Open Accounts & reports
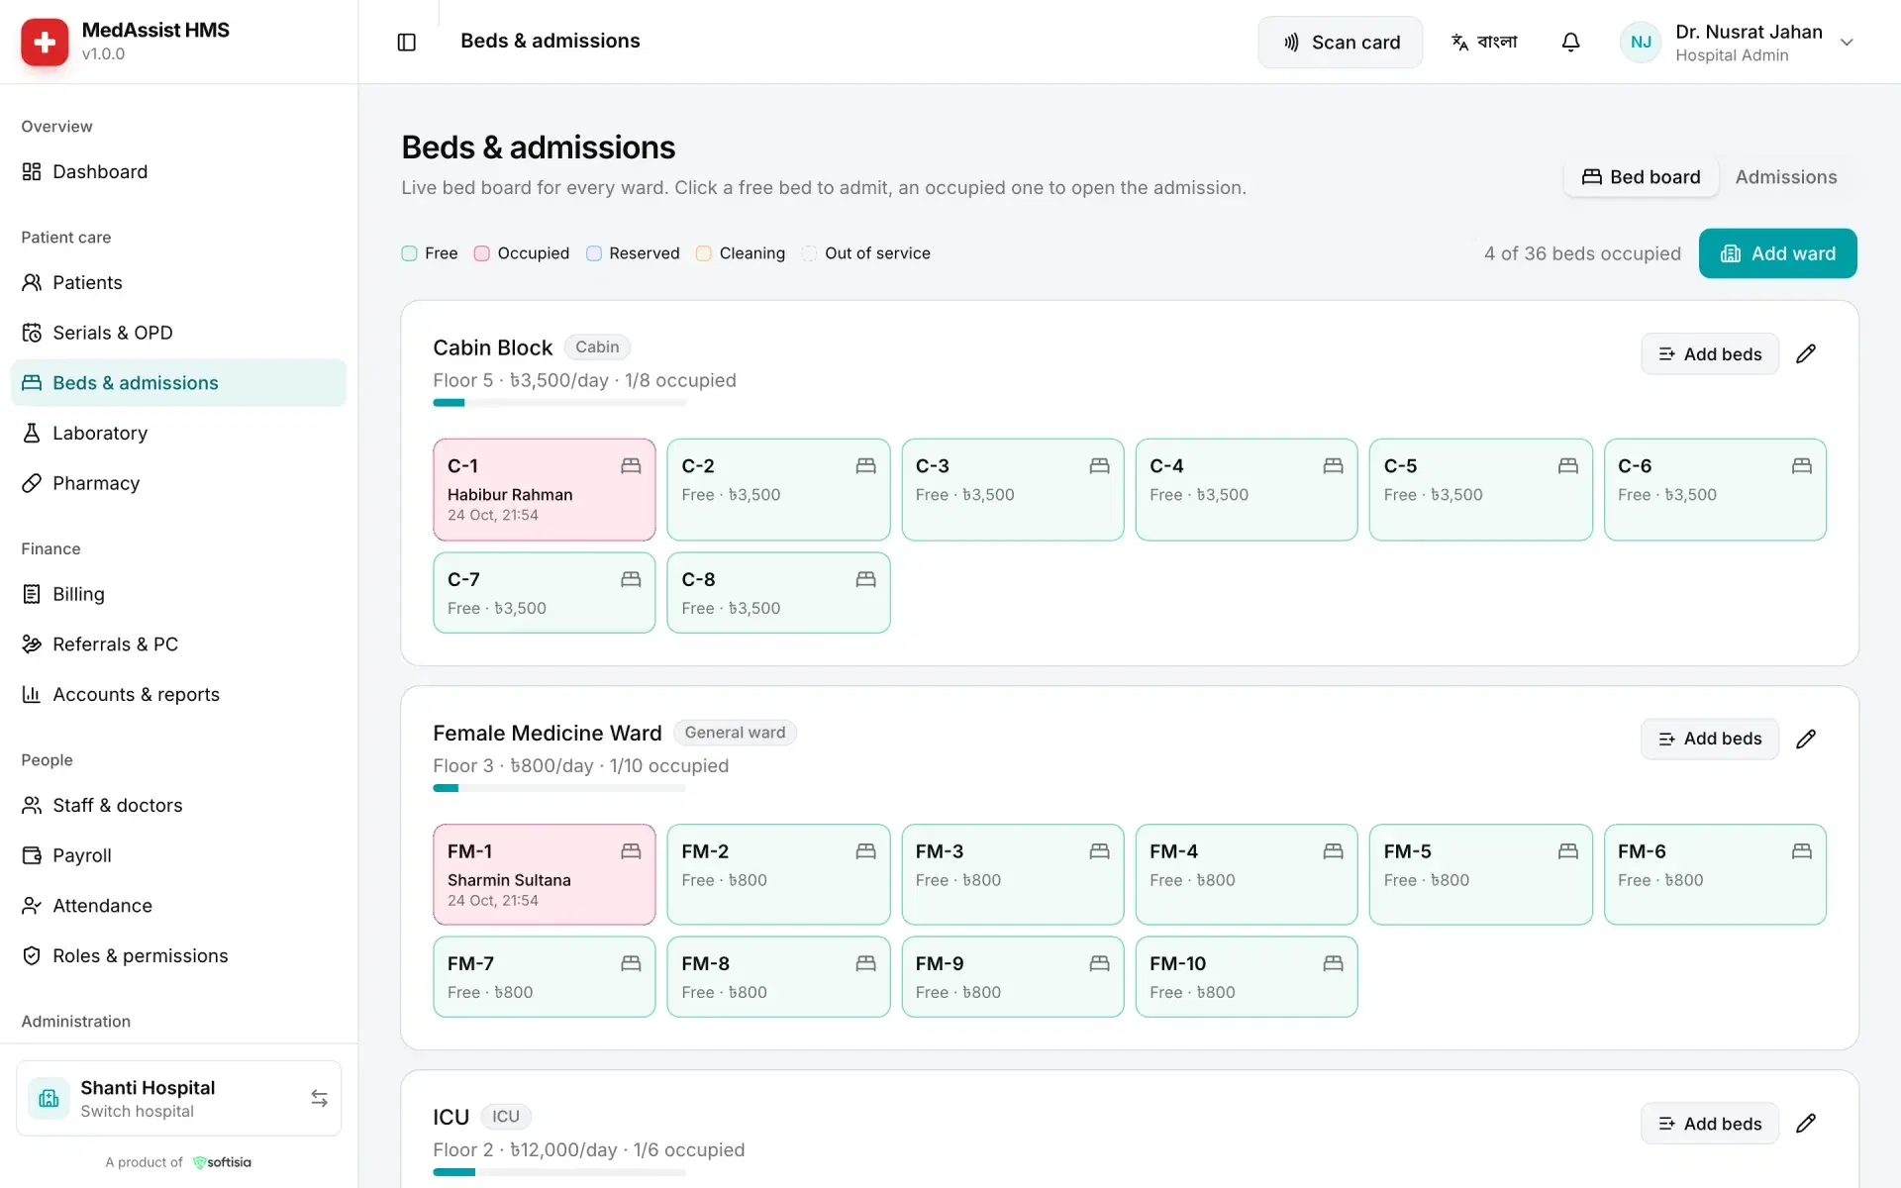This screenshot has height=1188, width=1901. tap(178, 694)
